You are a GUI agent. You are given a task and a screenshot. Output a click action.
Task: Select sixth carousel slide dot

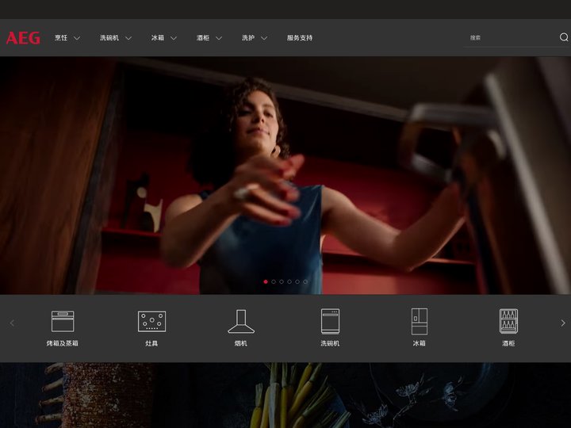pyautogui.click(x=305, y=281)
